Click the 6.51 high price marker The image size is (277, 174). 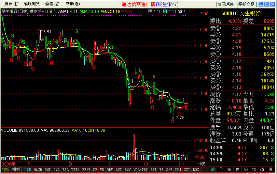tap(47, 32)
